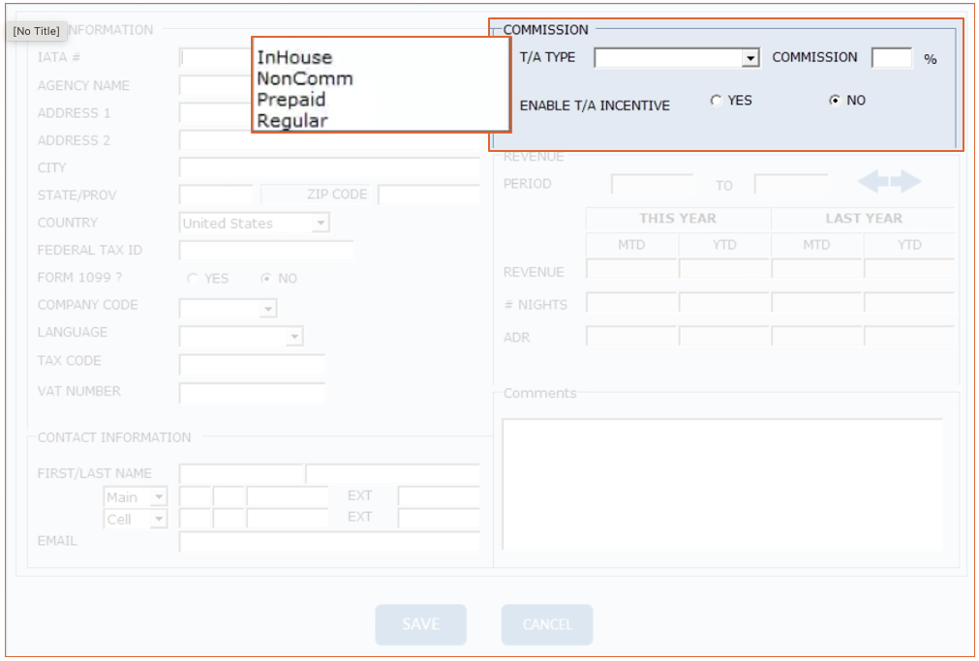The width and height of the screenshot is (979, 661).
Task: Select InHouse from the T/A type list
Action: coord(294,58)
